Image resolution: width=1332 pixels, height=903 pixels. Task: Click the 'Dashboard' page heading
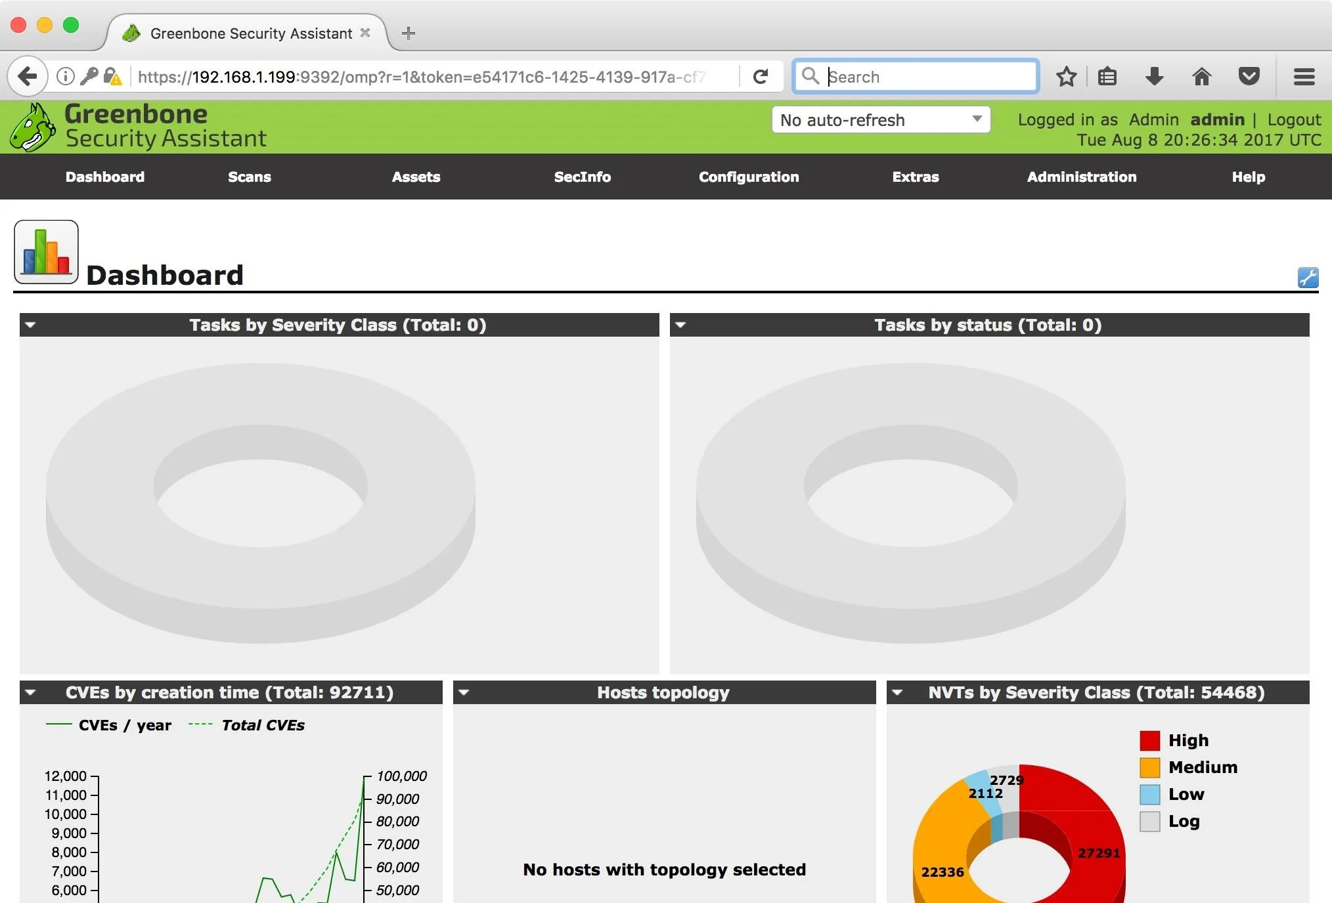click(165, 275)
